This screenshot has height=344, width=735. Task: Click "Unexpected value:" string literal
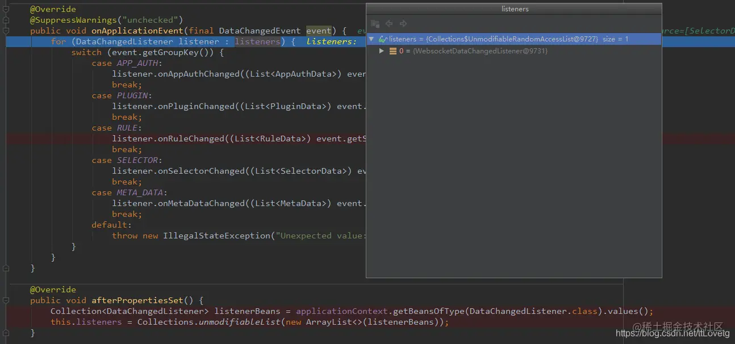(x=321, y=236)
